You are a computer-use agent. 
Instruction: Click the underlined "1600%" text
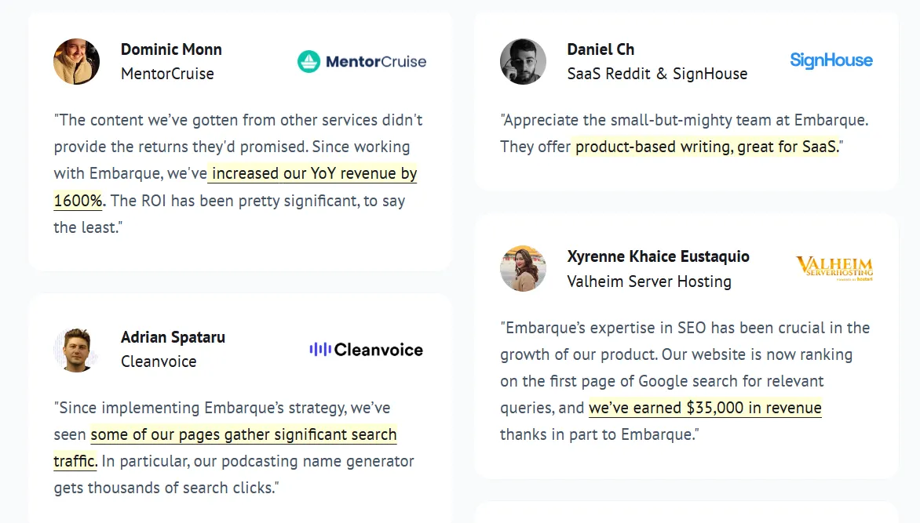point(78,201)
